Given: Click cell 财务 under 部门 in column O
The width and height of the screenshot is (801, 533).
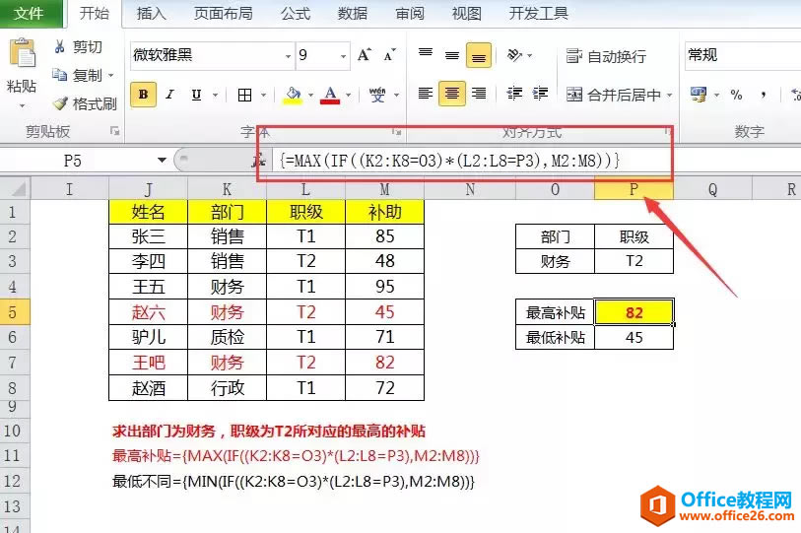Looking at the screenshot, I should [556, 262].
